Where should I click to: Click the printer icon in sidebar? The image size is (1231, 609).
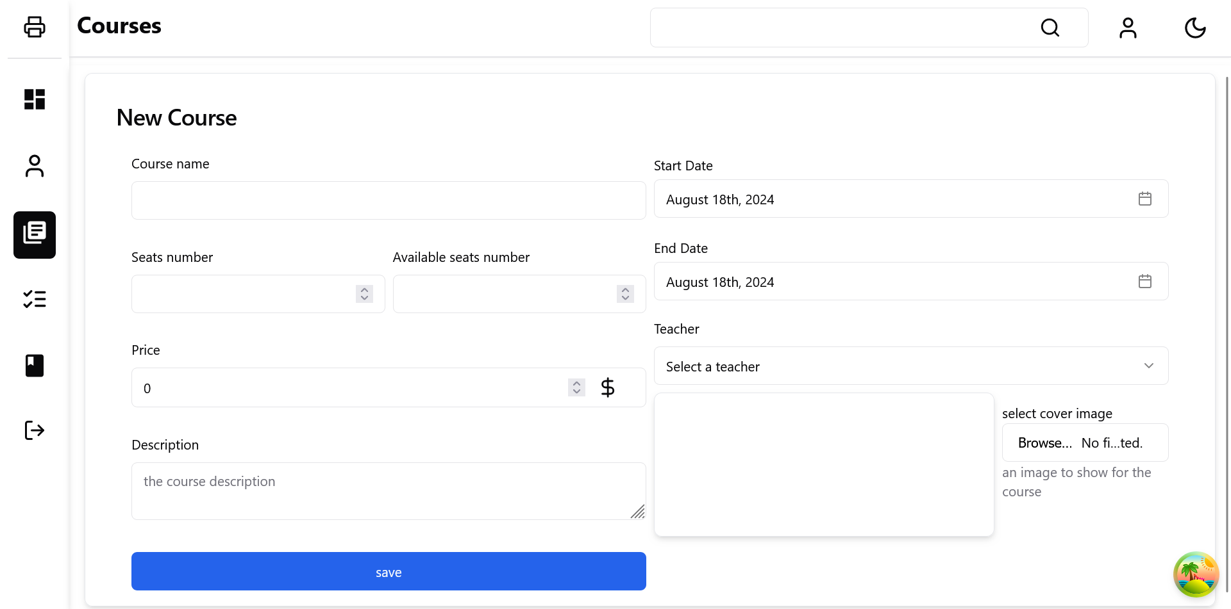tap(35, 27)
